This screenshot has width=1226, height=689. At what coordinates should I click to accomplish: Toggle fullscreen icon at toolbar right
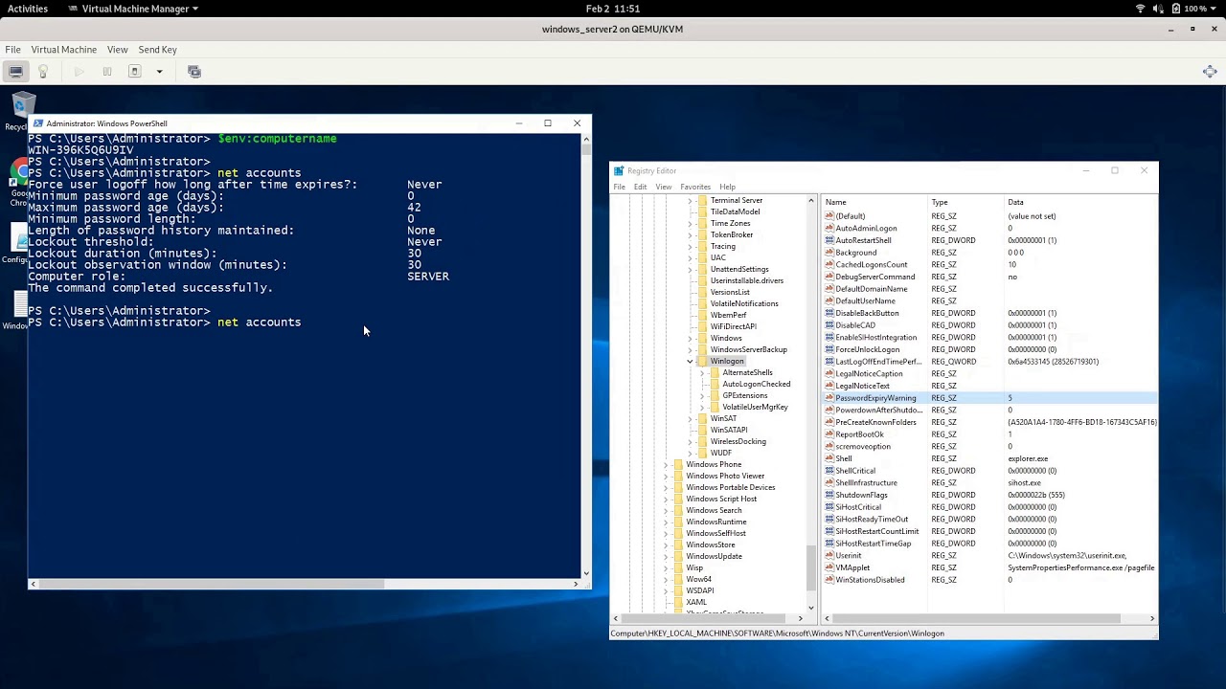(1210, 72)
